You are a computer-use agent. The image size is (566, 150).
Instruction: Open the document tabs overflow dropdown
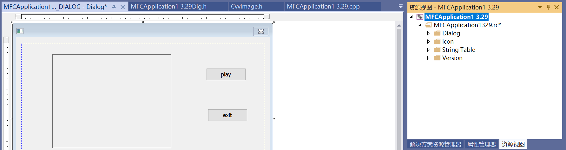(400, 6)
